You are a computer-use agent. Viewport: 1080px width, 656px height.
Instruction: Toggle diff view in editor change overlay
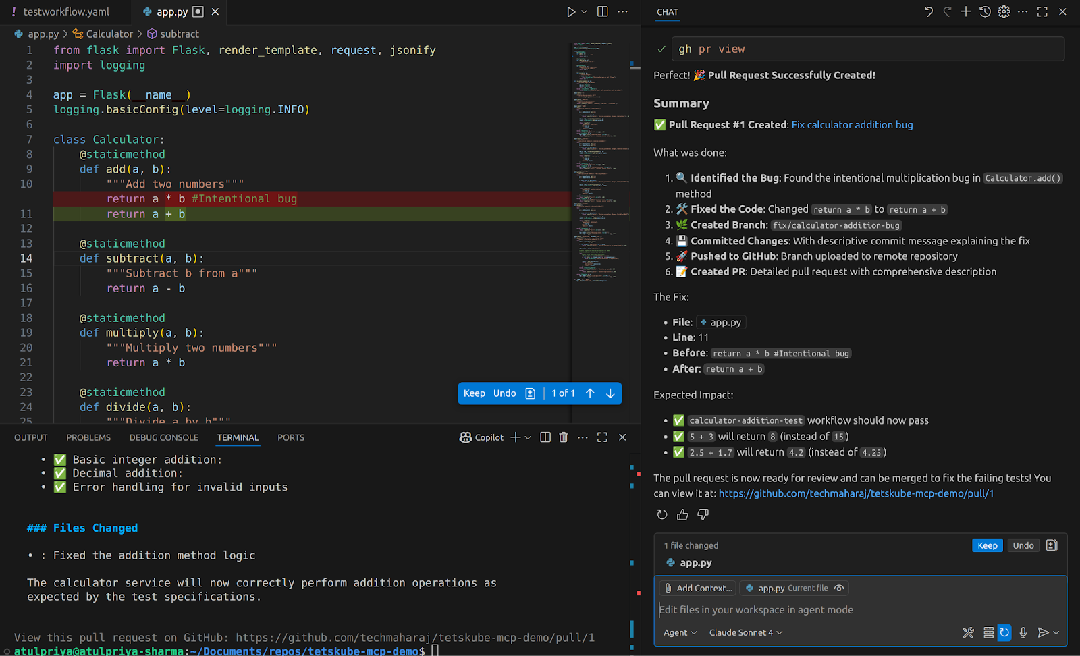click(x=531, y=393)
